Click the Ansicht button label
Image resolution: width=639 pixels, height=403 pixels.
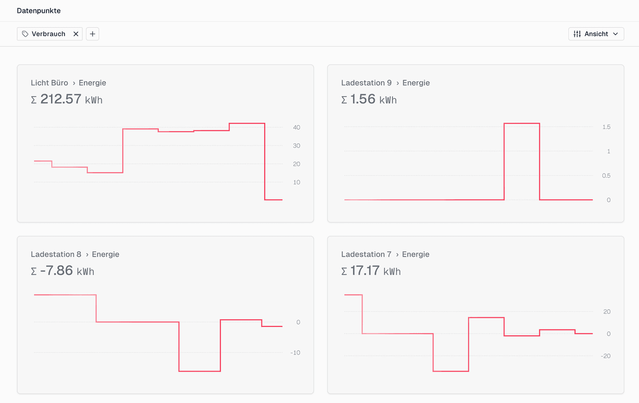[x=596, y=34]
